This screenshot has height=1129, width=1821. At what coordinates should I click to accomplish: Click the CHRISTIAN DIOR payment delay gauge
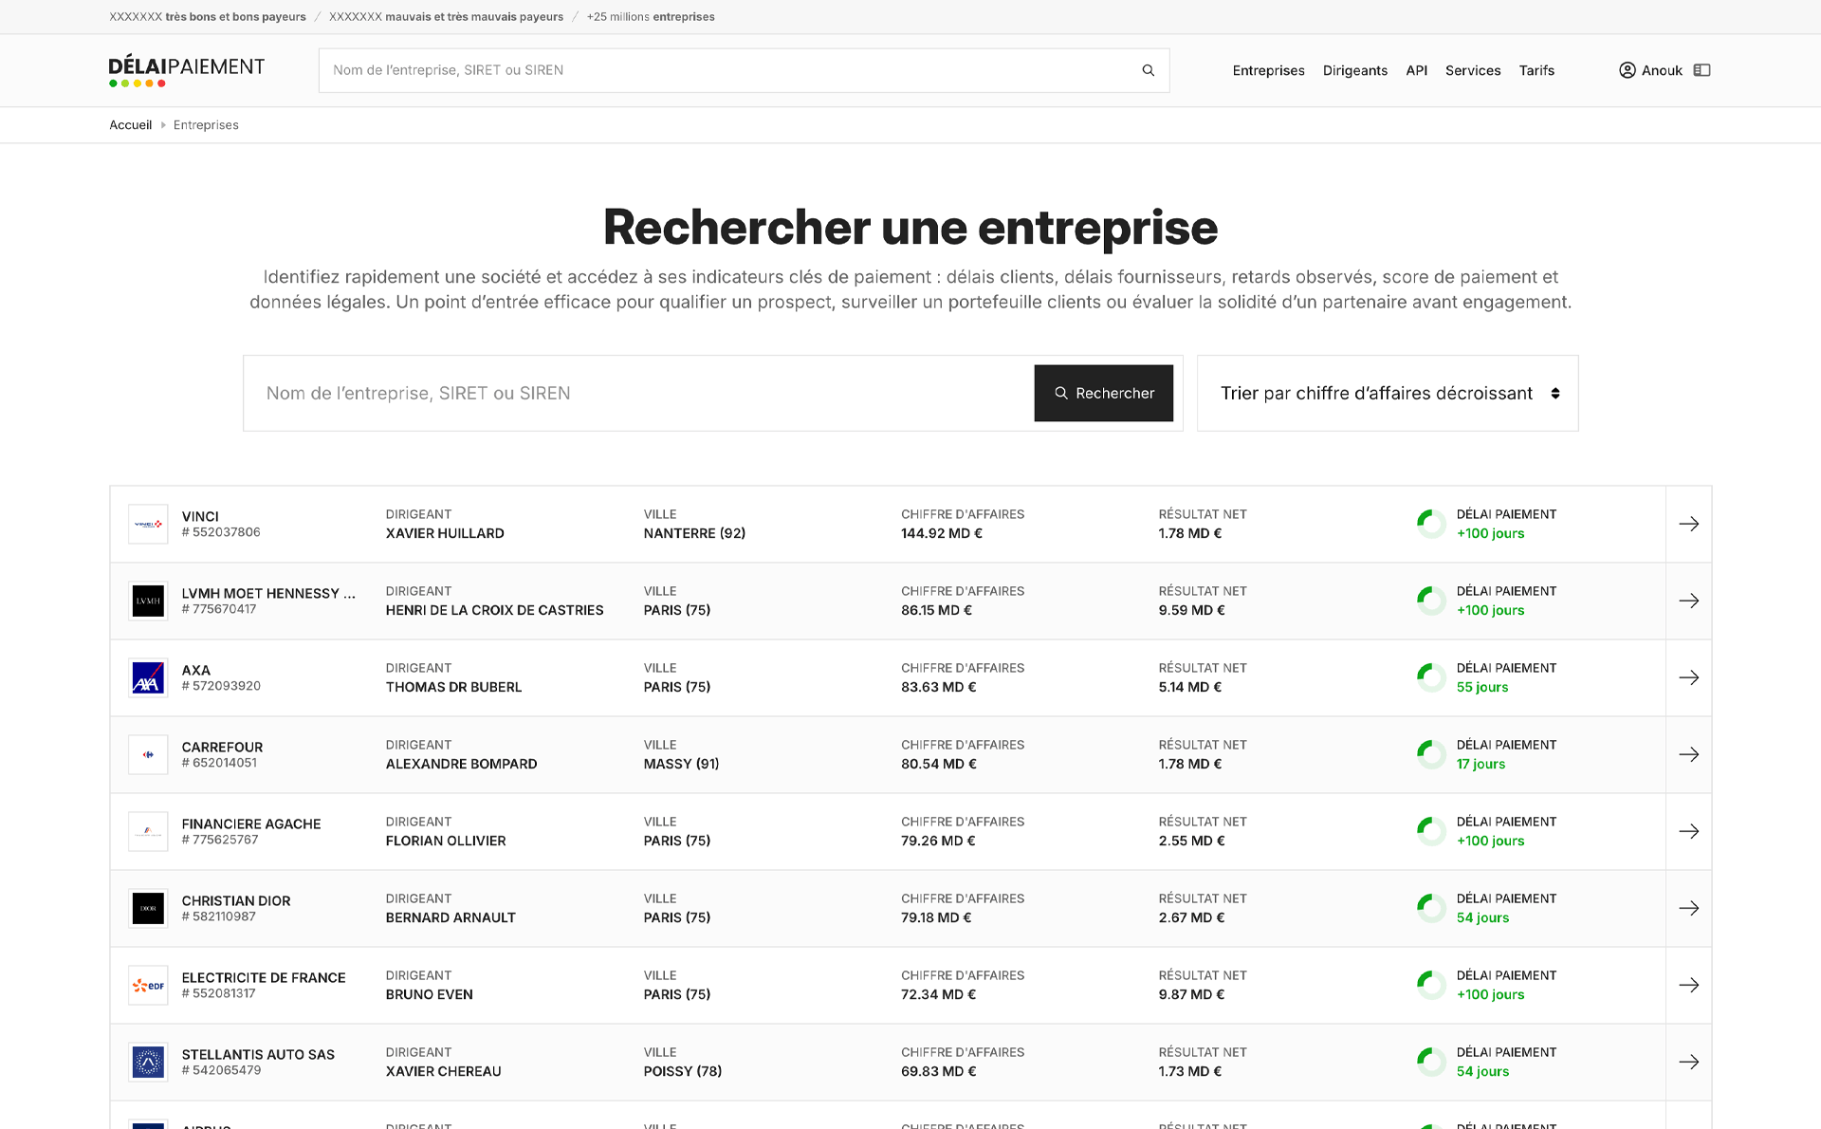[1431, 908]
